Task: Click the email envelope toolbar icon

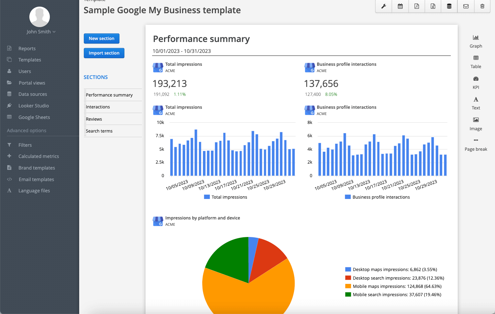Action: pyautogui.click(x=466, y=6)
